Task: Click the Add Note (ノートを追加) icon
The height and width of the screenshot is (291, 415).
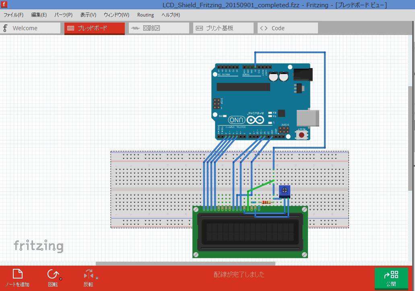Action: point(17,274)
